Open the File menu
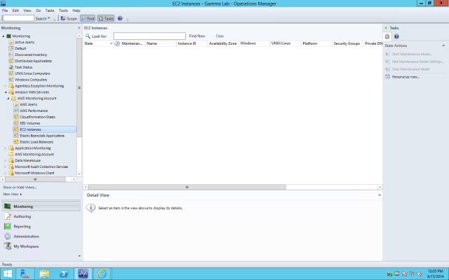This screenshot has width=449, height=280. [5, 10]
